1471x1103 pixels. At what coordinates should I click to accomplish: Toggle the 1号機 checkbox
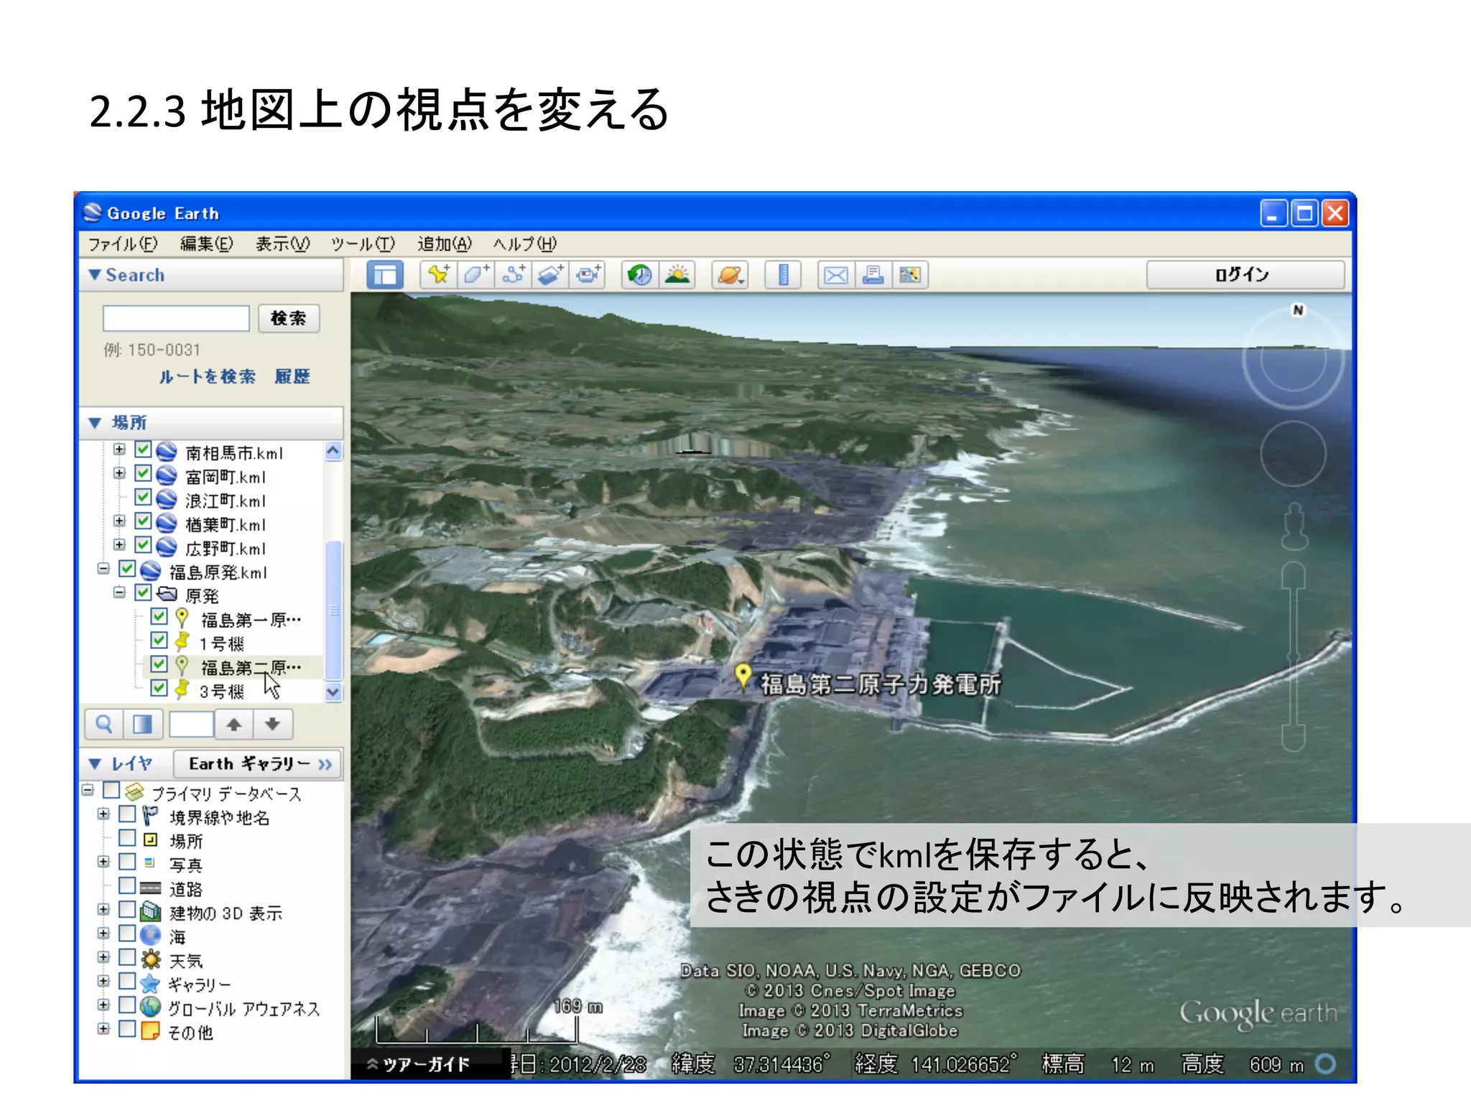pyautogui.click(x=159, y=641)
